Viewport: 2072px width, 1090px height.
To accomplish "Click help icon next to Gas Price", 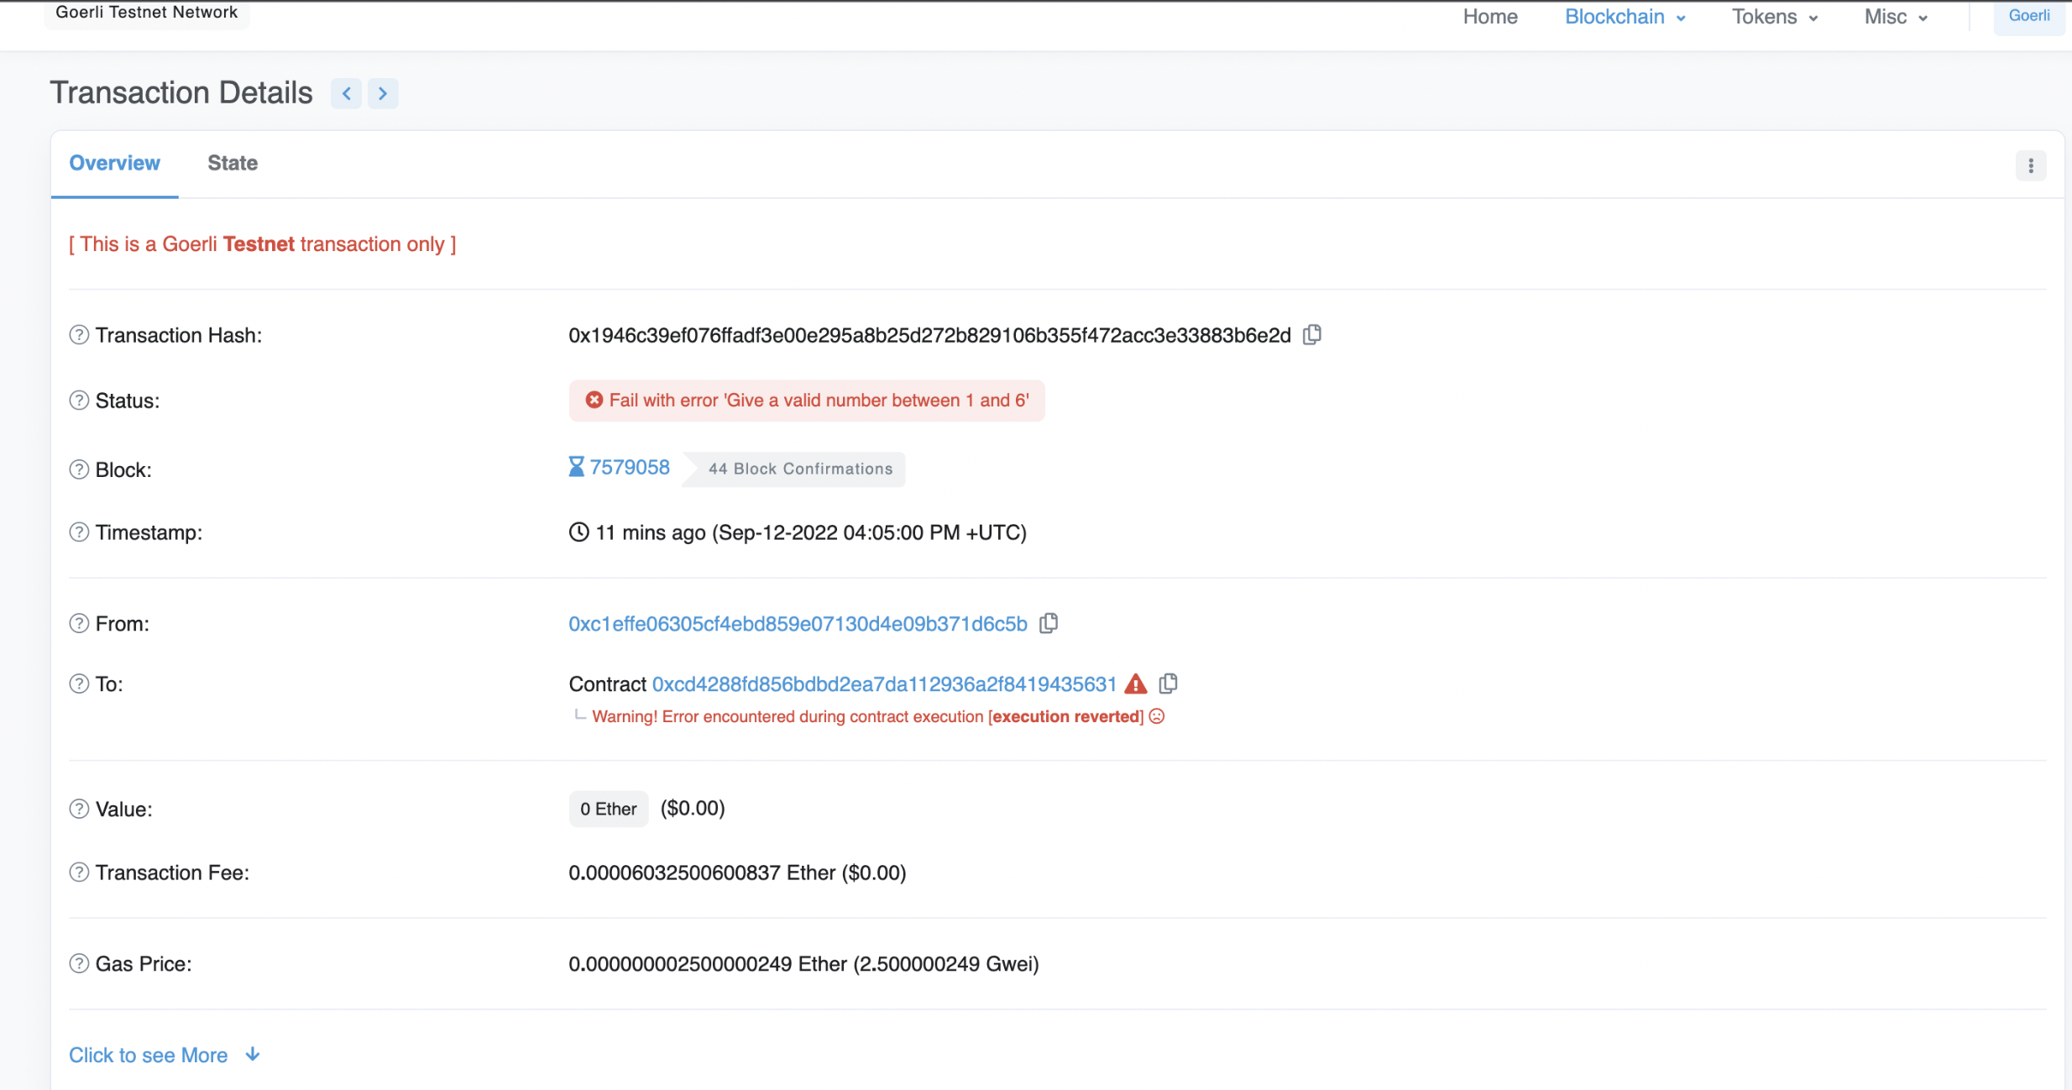I will pos(79,963).
